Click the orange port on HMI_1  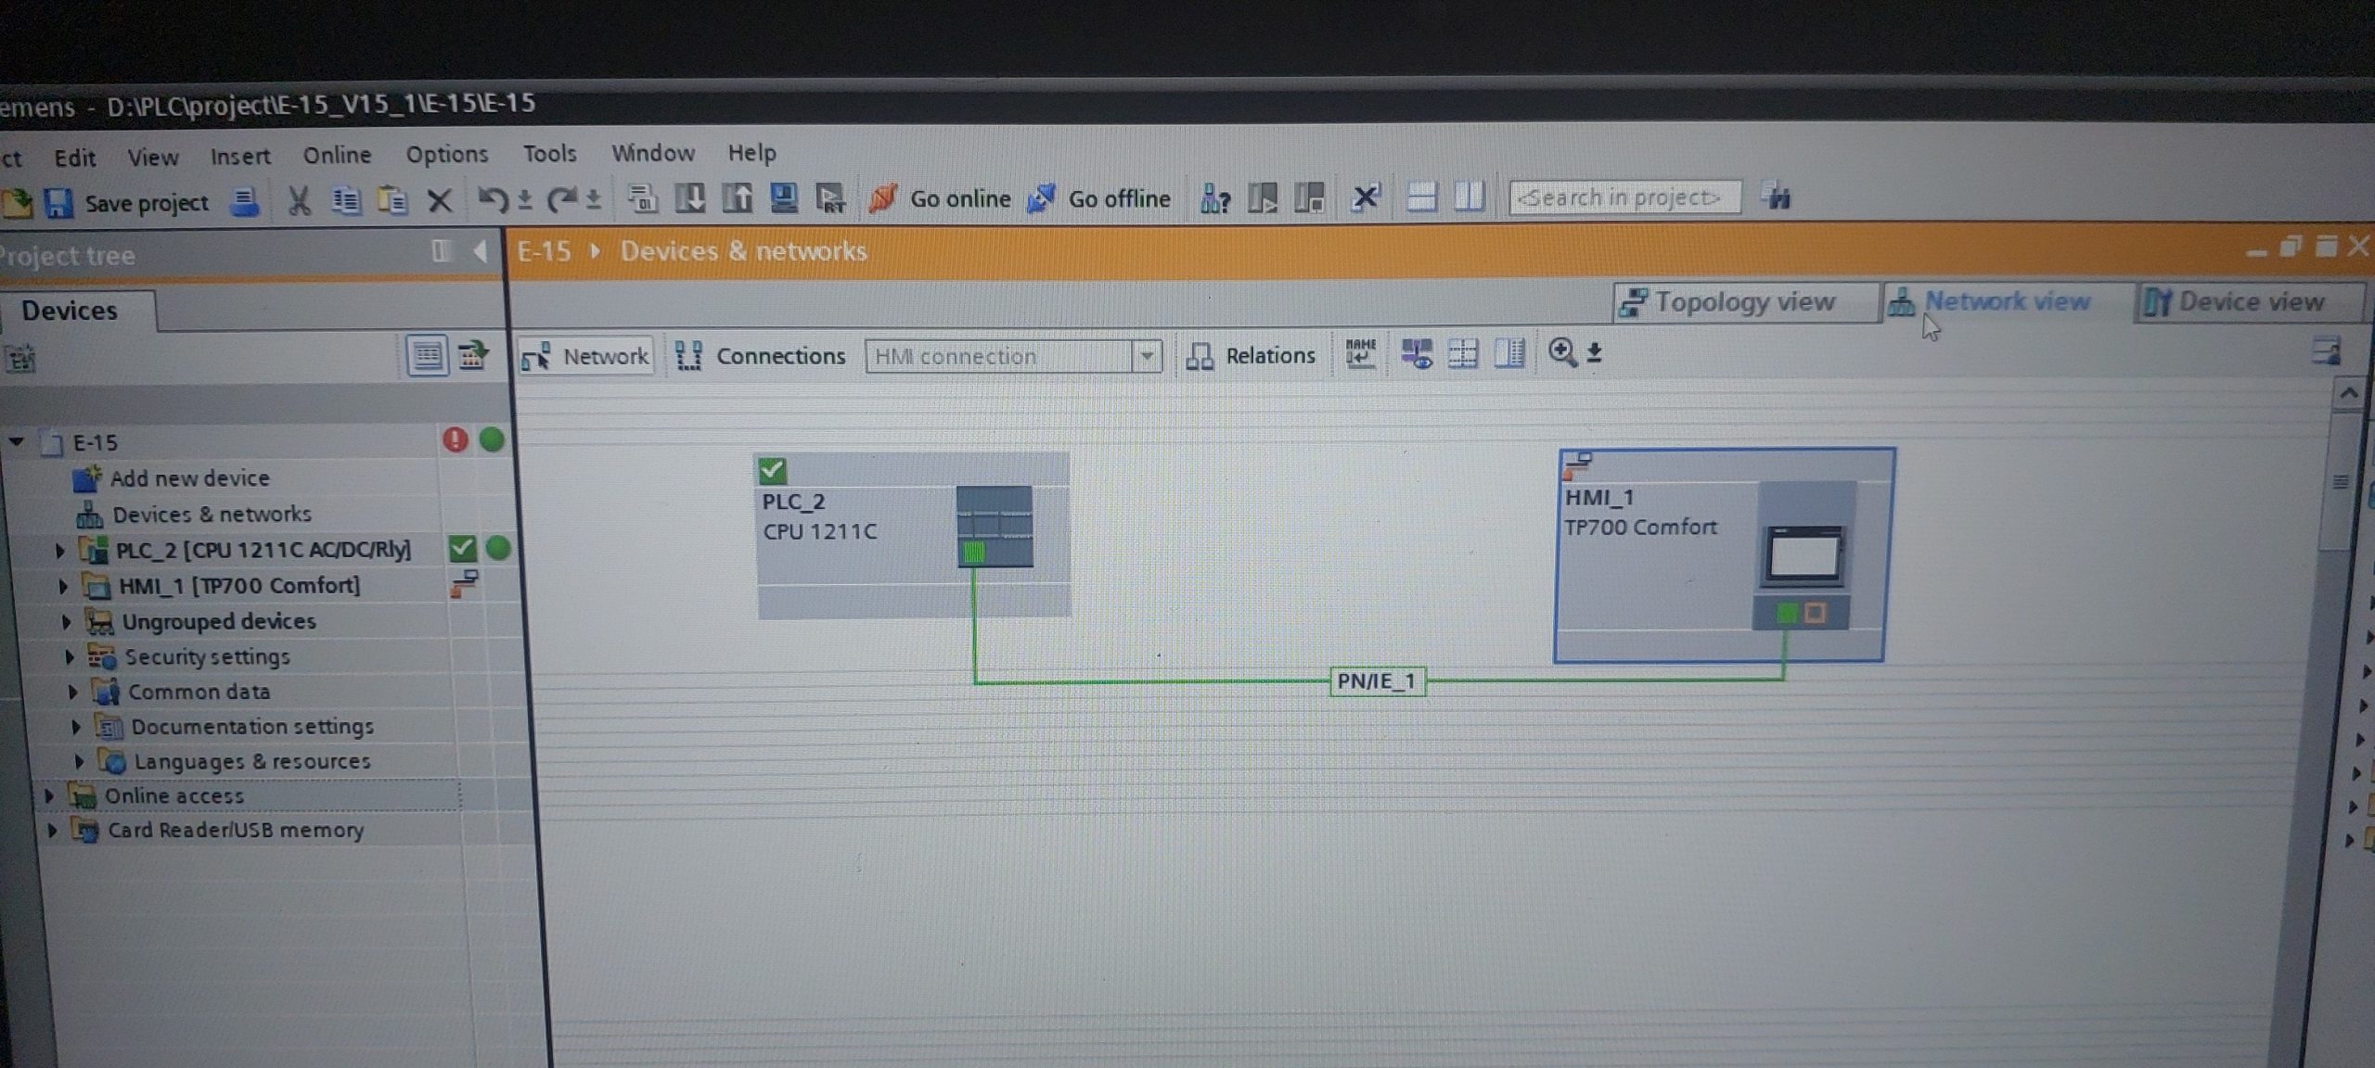tap(1816, 613)
